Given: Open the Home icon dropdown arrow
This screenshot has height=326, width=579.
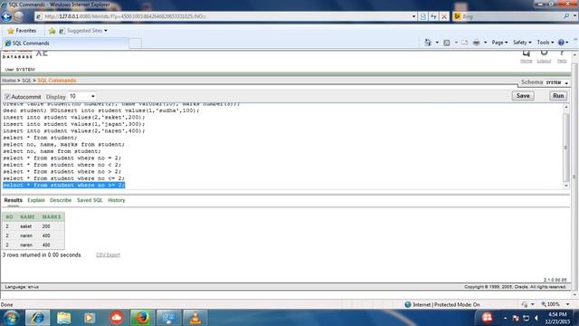Looking at the screenshot, I should click(437, 43).
